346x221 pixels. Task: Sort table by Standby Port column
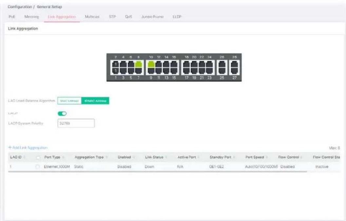tap(234, 157)
